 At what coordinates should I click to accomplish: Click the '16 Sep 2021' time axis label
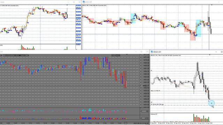pos(153,123)
